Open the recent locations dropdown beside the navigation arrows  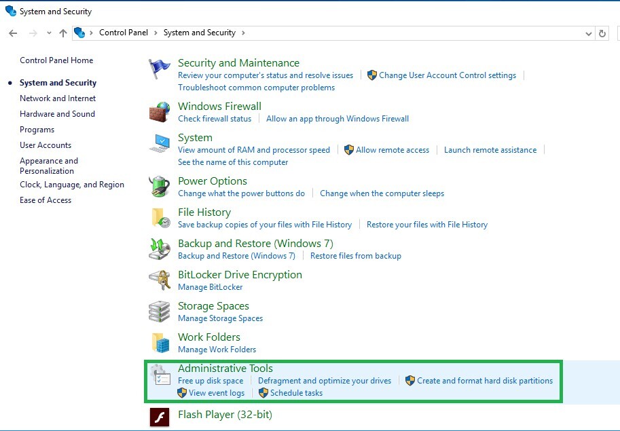tap(48, 33)
